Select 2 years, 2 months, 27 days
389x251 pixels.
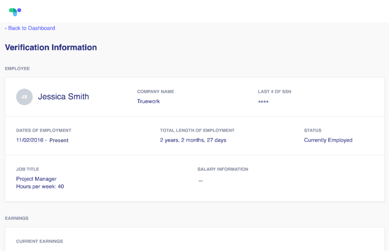tap(193, 140)
